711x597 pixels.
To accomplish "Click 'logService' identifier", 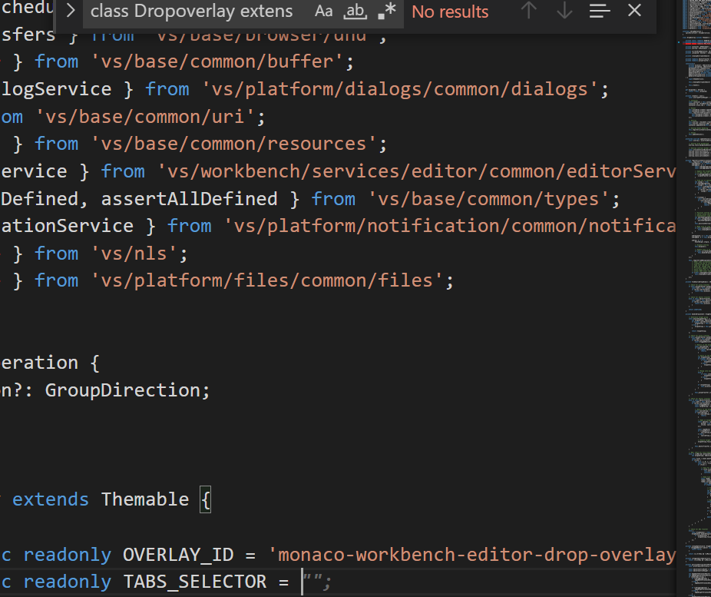I will (56, 89).
